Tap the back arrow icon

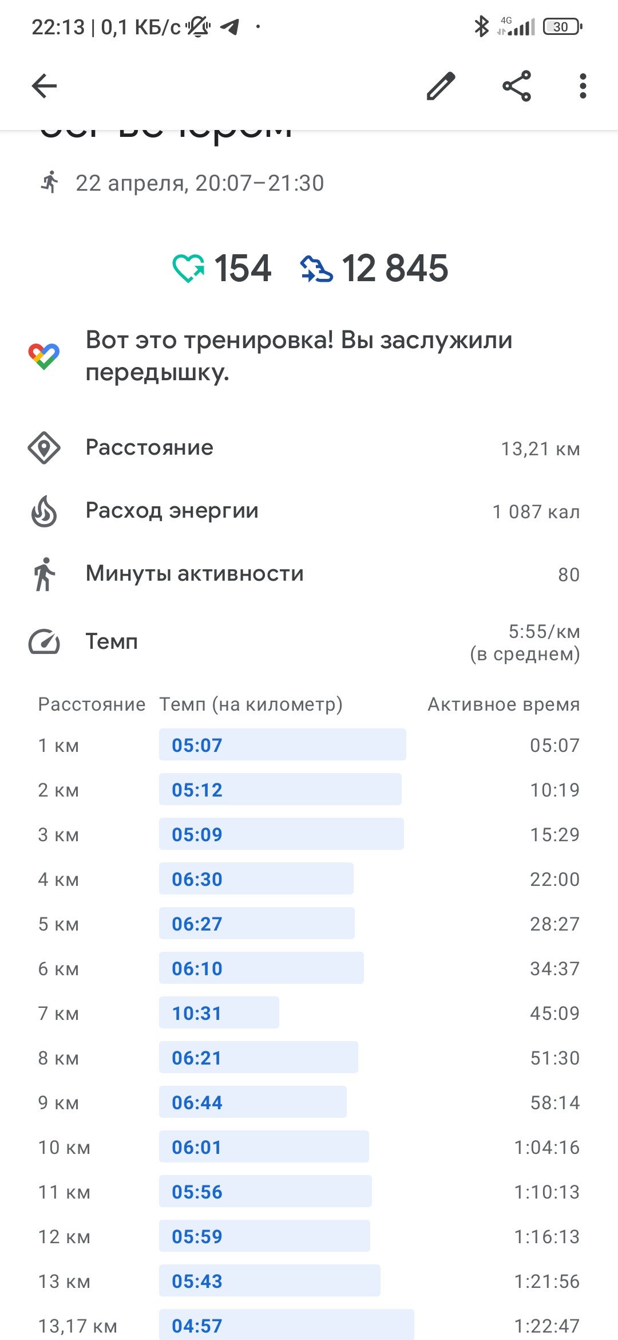click(x=44, y=86)
